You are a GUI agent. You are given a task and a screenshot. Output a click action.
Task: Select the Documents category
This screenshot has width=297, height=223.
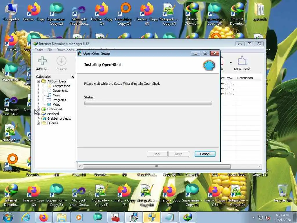coord(60,91)
